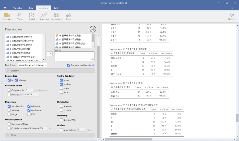Enable the Sum checkbox
The width and height of the screenshot is (239, 141).
[x=61, y=92]
